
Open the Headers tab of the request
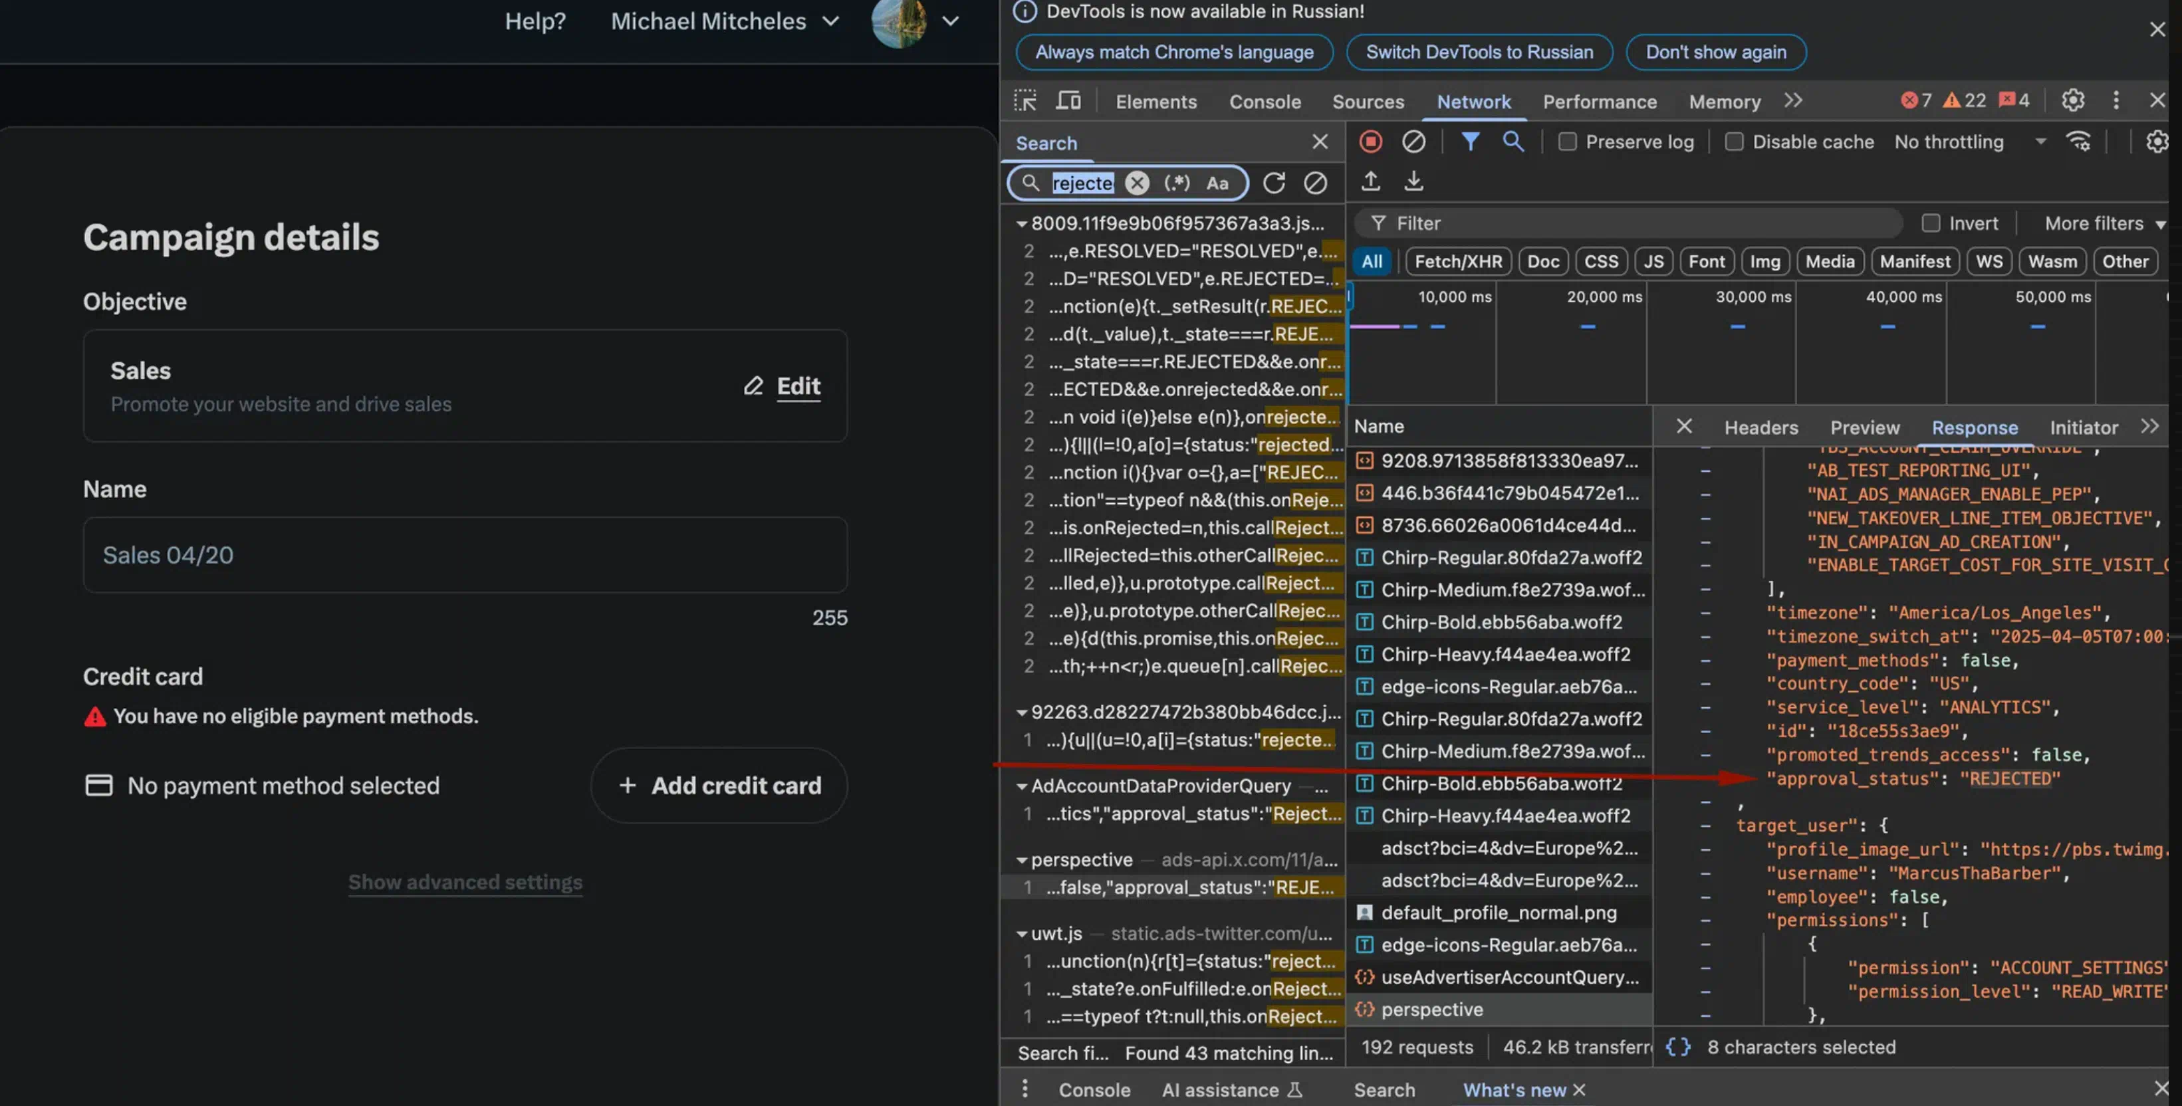[x=1761, y=427]
